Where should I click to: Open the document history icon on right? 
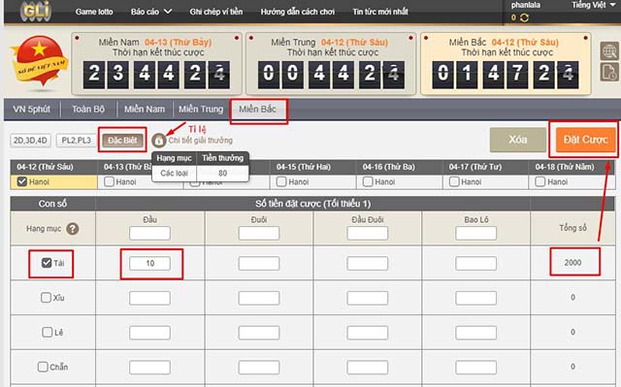[609, 72]
